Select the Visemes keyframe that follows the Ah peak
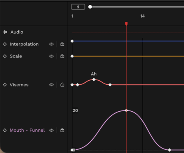This screenshot has width=184, height=153. pos(110,85)
